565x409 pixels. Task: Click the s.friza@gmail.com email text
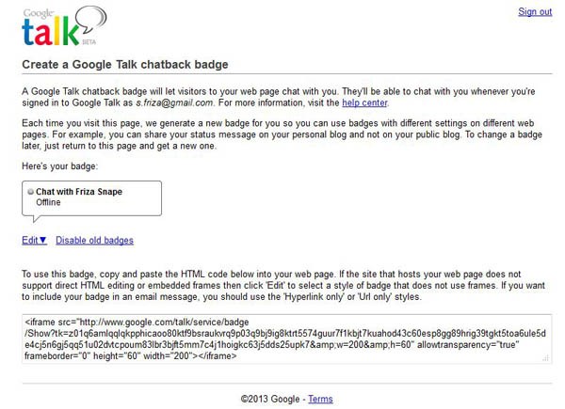[x=174, y=102]
